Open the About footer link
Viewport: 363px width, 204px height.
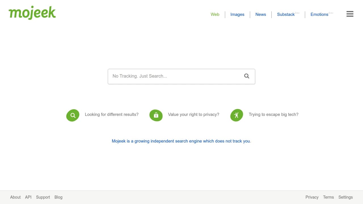(15, 197)
